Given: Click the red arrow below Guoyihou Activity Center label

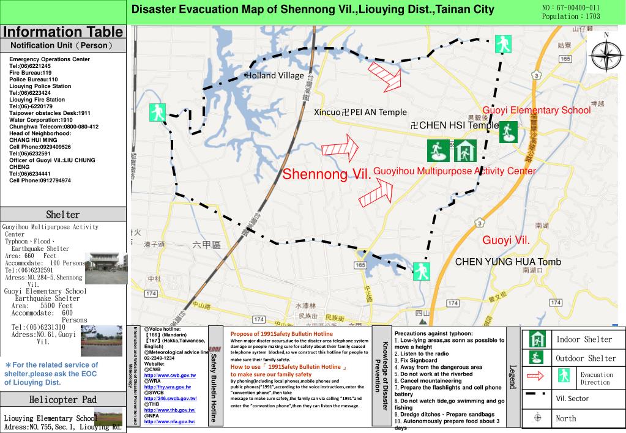Looking at the screenshot, I should tap(376, 193).
